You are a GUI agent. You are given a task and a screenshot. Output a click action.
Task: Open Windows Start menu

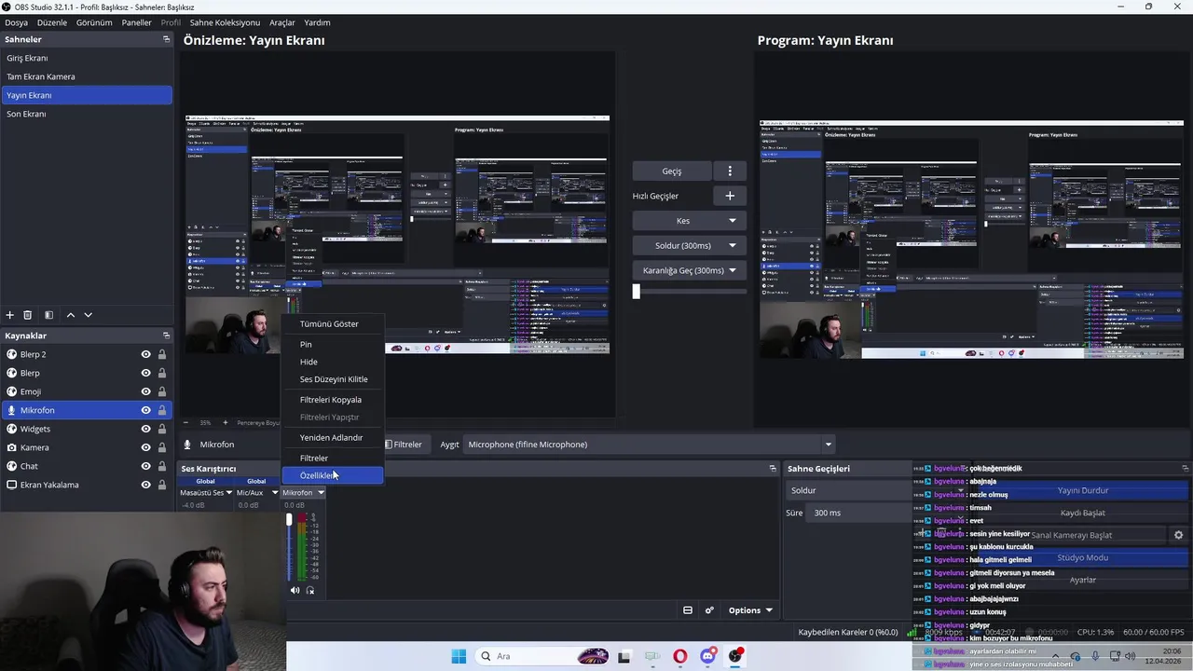[459, 656]
